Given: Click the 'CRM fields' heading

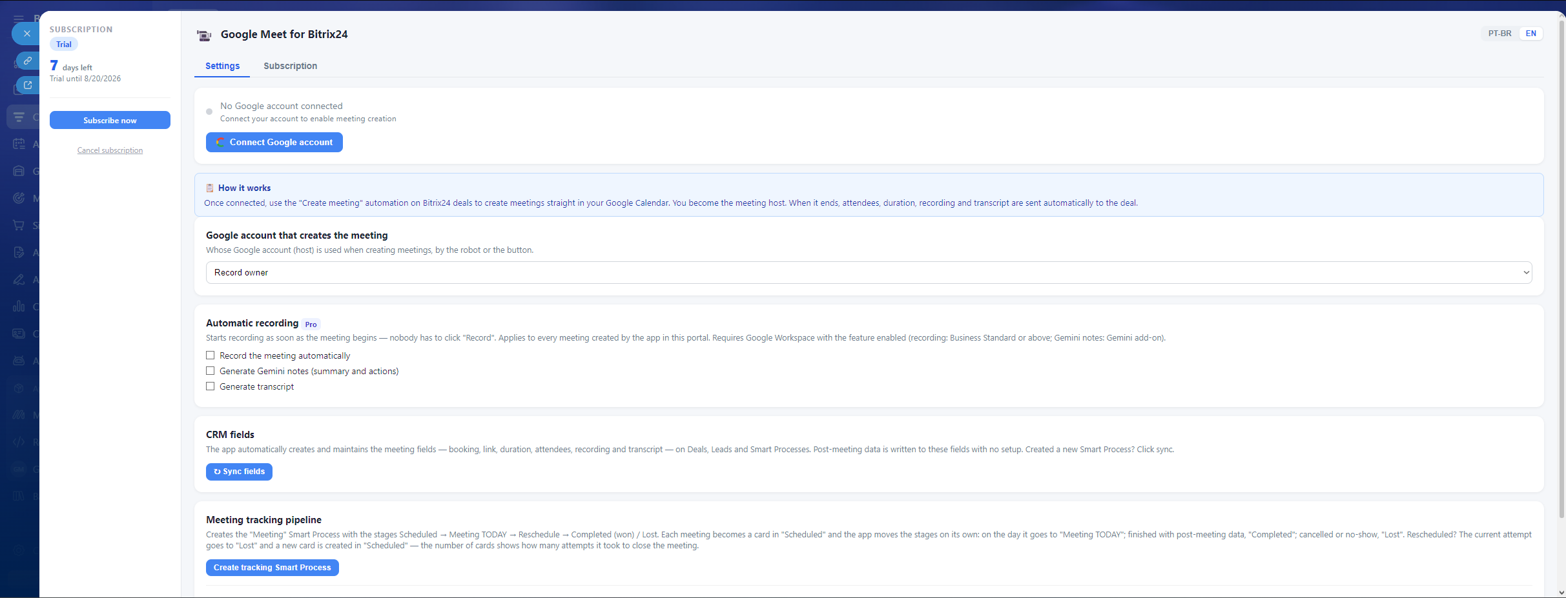Looking at the screenshot, I should [x=230, y=435].
